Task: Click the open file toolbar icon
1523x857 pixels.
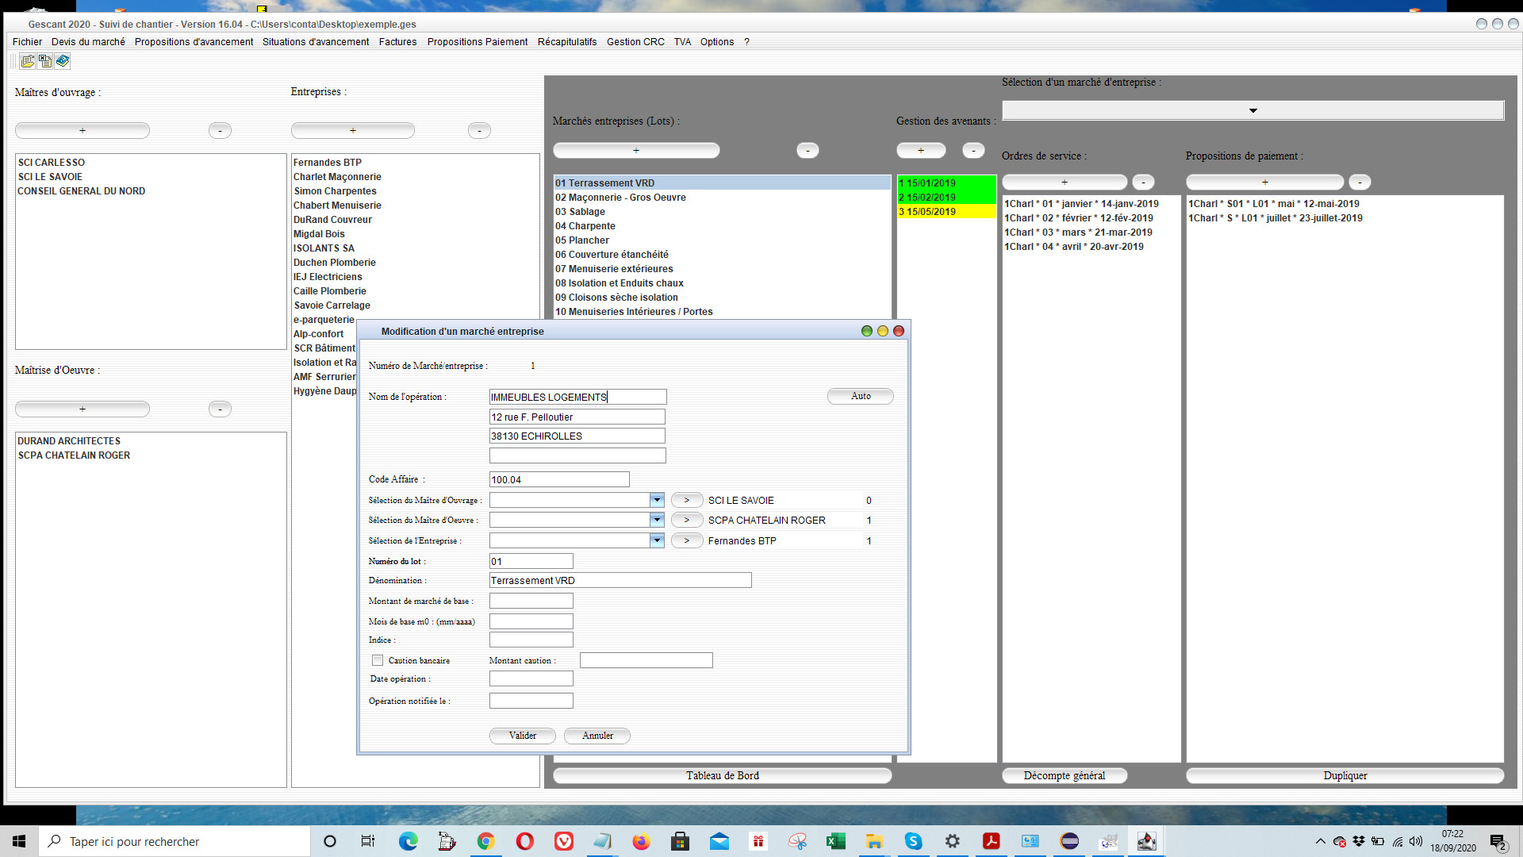Action: click(x=28, y=61)
